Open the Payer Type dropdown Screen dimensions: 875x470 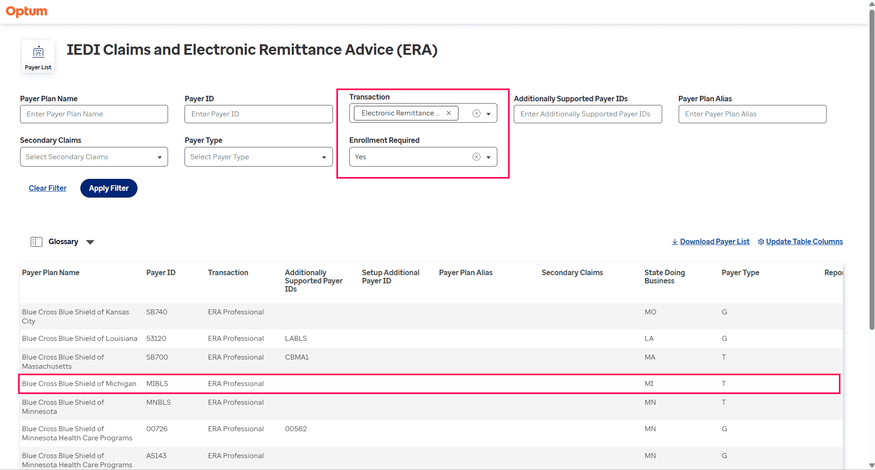tap(258, 157)
